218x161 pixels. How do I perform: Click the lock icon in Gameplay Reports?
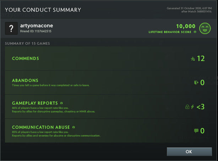[x=187, y=107]
